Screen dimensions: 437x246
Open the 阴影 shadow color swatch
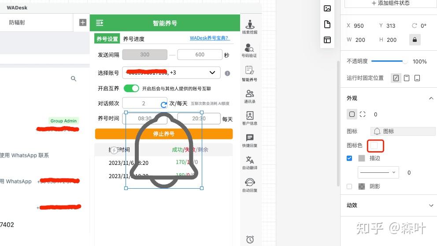tap(362, 186)
